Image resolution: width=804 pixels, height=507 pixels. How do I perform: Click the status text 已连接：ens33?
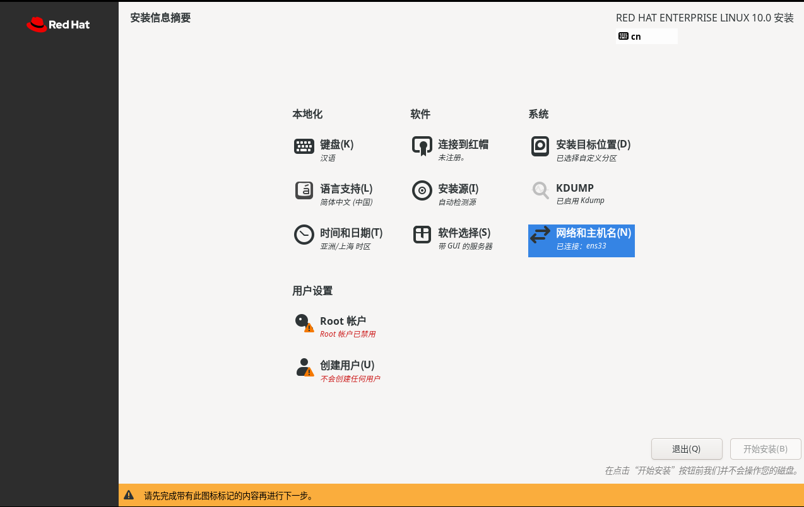click(x=581, y=246)
